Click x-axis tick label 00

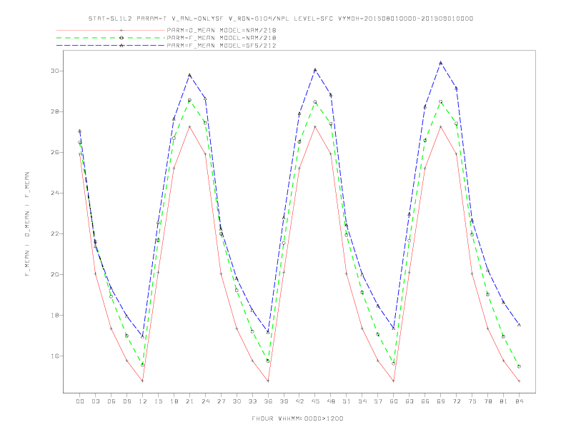[80, 401]
